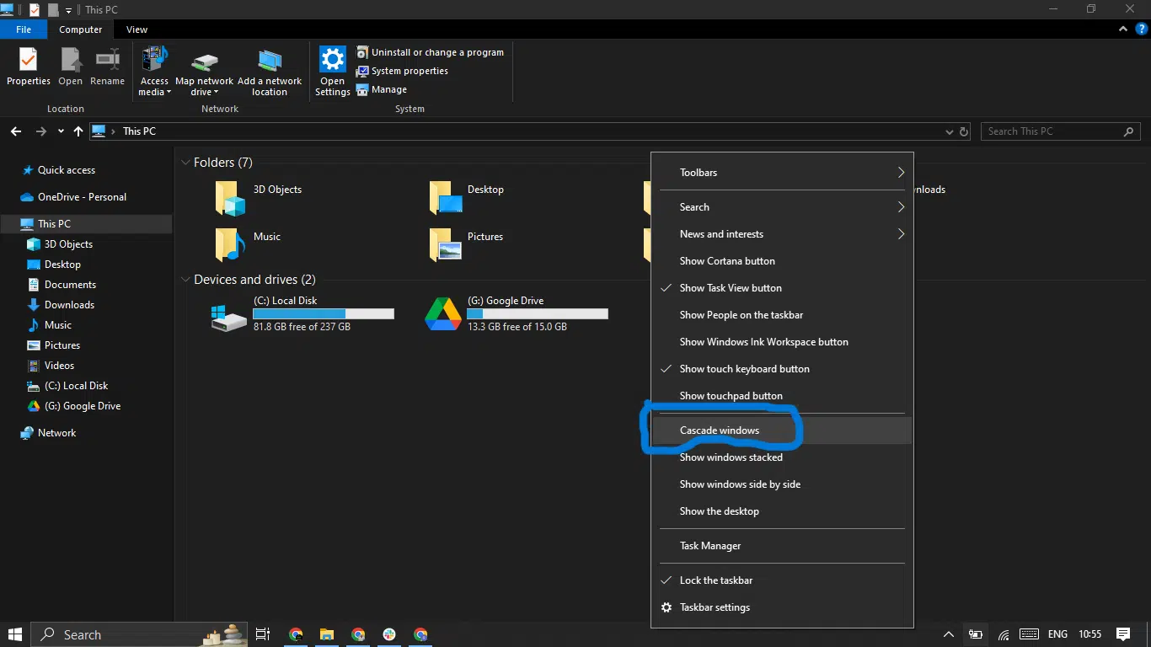Click the File Explorer taskbar icon
1151x647 pixels.
point(327,634)
